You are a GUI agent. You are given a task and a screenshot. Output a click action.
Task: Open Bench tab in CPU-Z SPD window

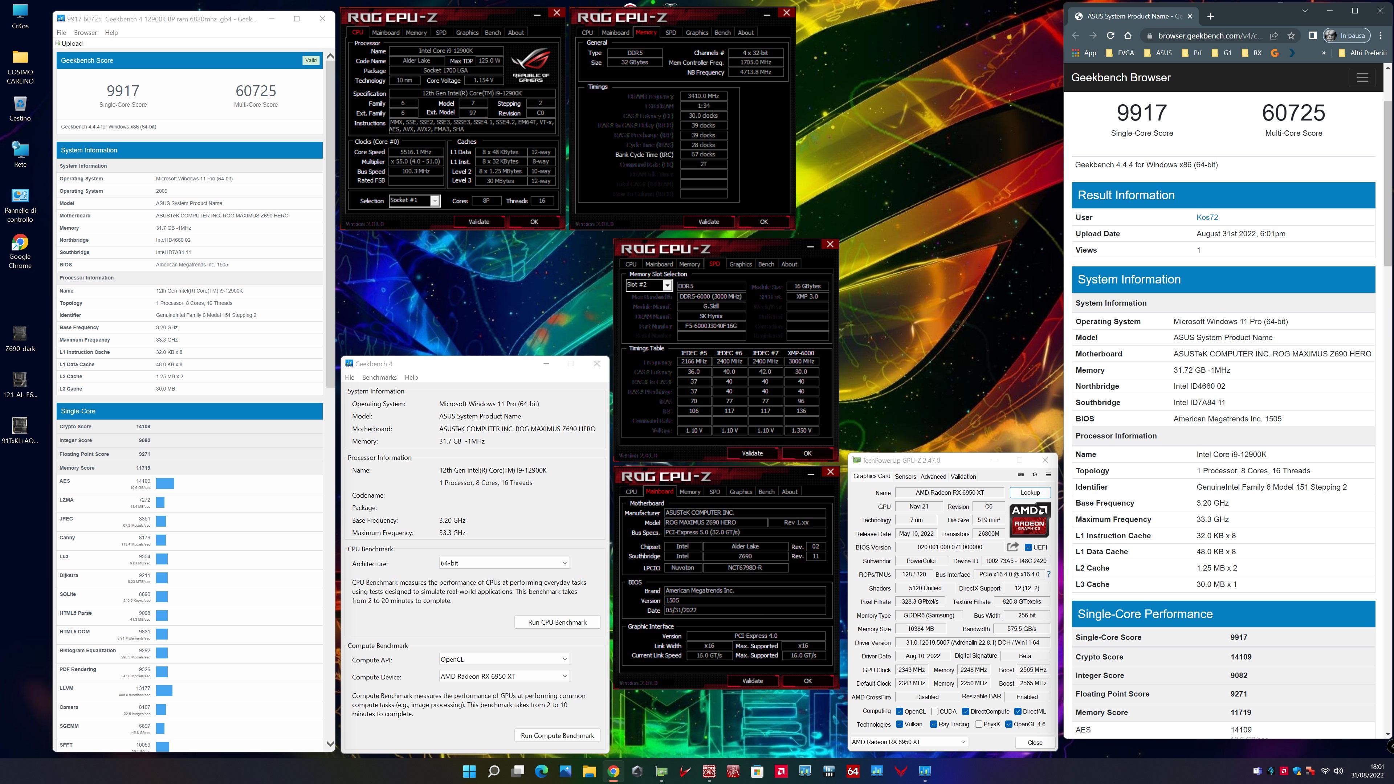[766, 264]
